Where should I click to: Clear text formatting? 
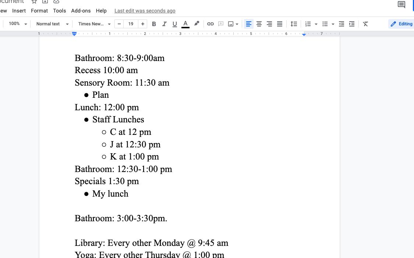coord(365,24)
